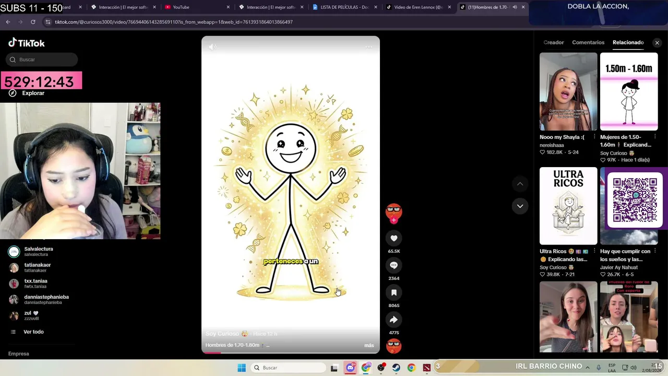Share the video using the arrow icon

coord(394,320)
